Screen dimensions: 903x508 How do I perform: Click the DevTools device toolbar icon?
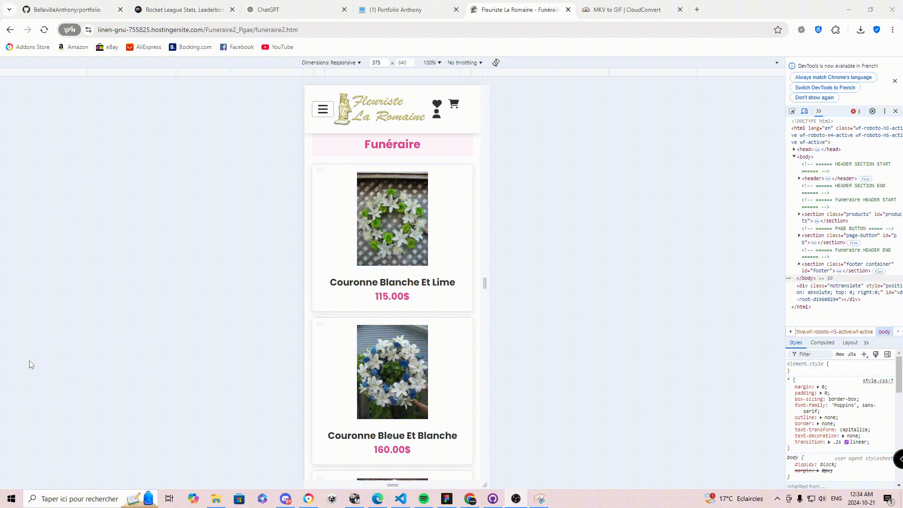(804, 111)
